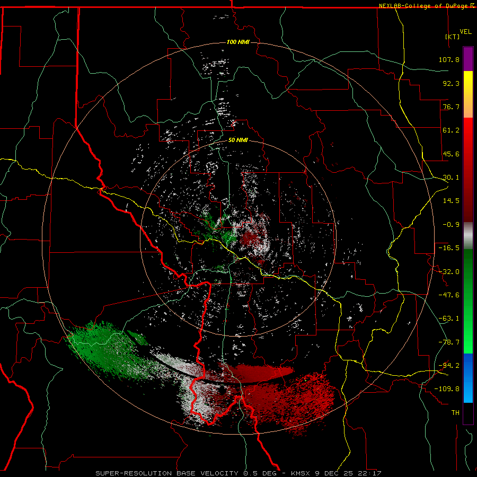Pick the green segment of the color bar
The image size is (477, 477).
coord(468,301)
